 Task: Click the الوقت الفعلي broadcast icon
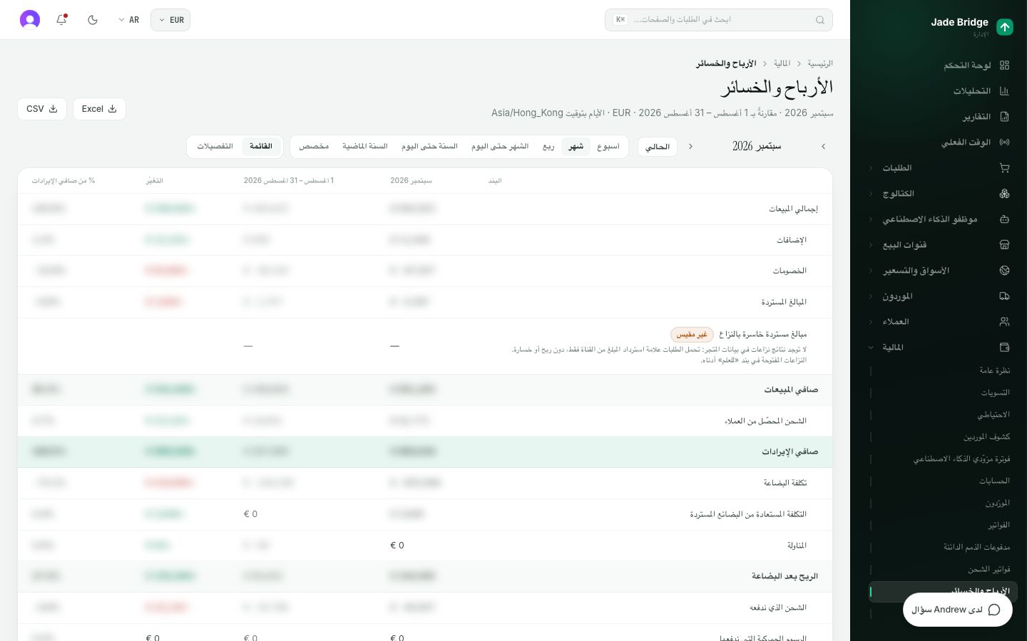point(1005,142)
